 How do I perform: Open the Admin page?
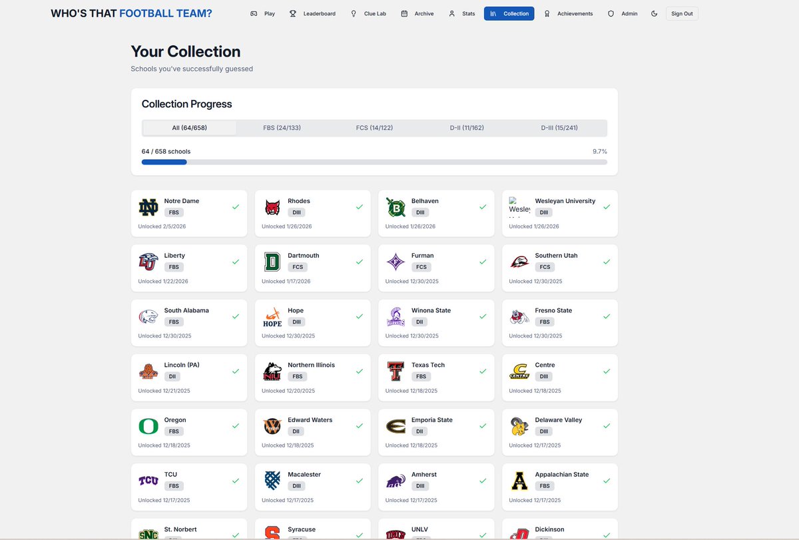click(623, 13)
